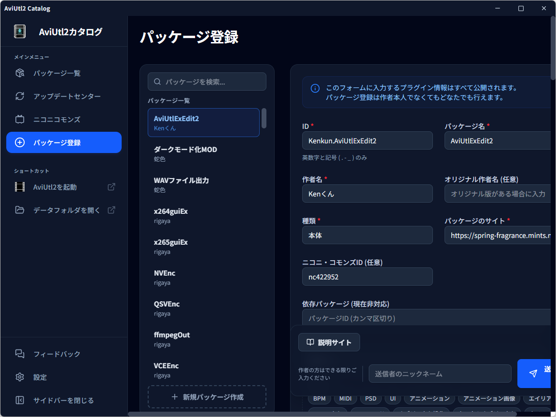Launch AviUtl2 via the filmstrip shortcut icon
This screenshot has width=556, height=417.
coord(19,187)
